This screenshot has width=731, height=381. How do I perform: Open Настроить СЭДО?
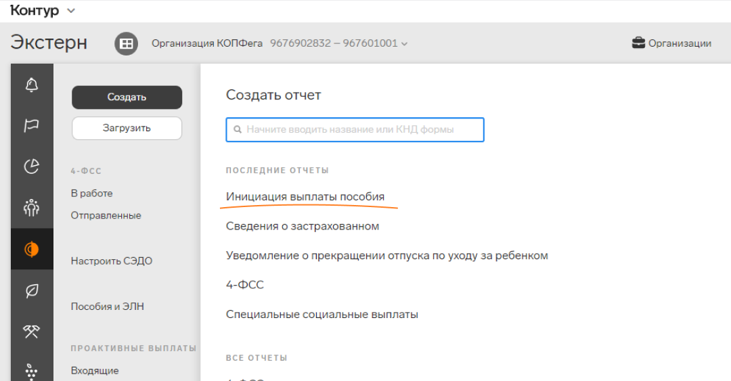click(x=112, y=261)
